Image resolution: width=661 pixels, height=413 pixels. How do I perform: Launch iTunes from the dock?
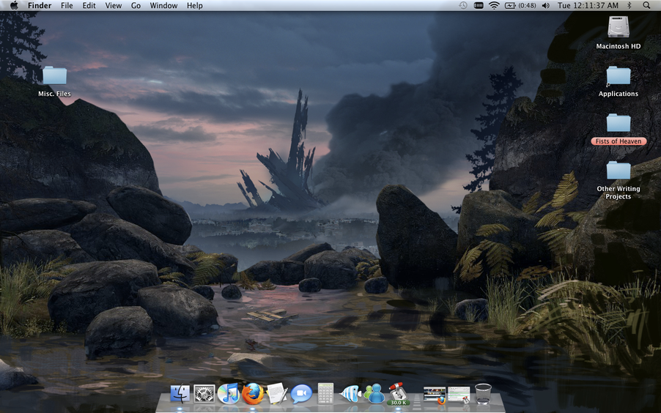pyautogui.click(x=229, y=394)
